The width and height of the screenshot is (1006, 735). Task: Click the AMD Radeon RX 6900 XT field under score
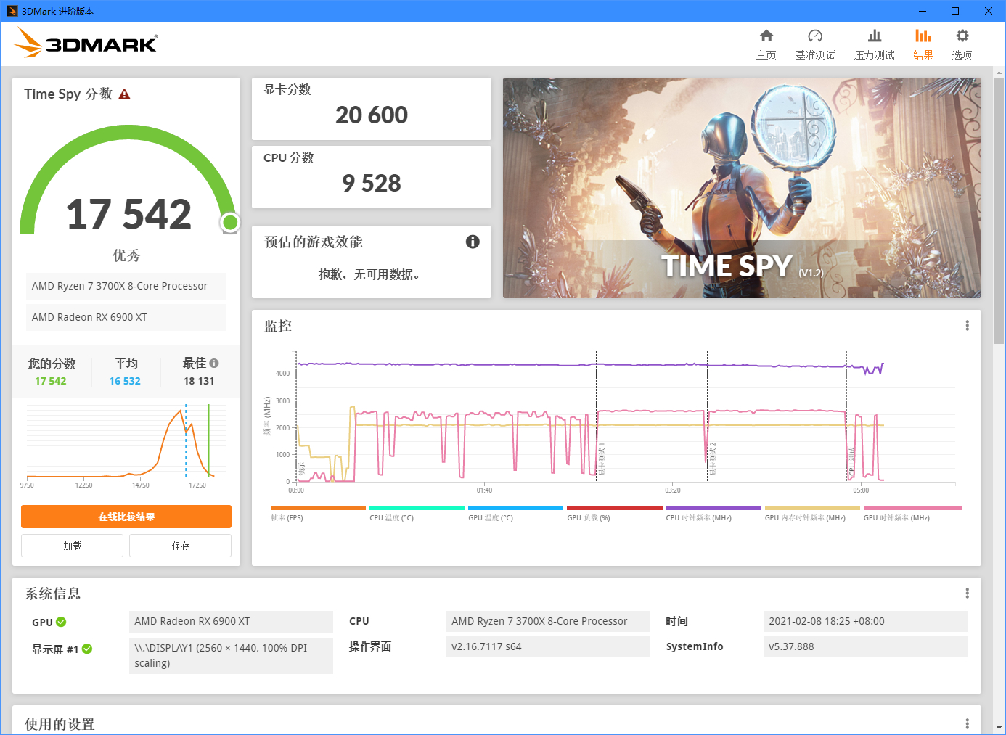126,317
